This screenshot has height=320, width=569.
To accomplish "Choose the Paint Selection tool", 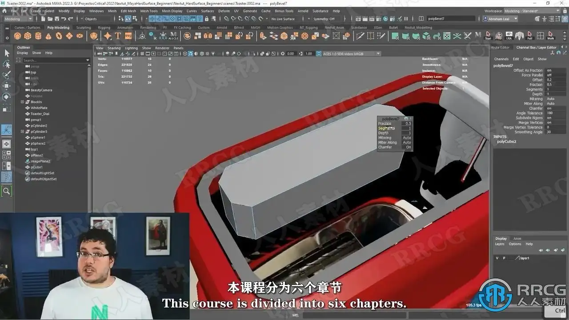I will pos(7,75).
